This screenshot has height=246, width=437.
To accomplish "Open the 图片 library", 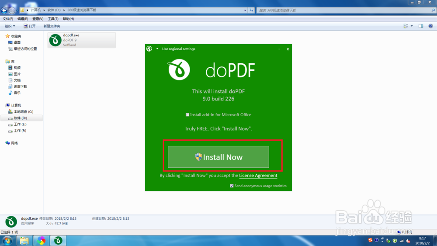I will click(14, 74).
